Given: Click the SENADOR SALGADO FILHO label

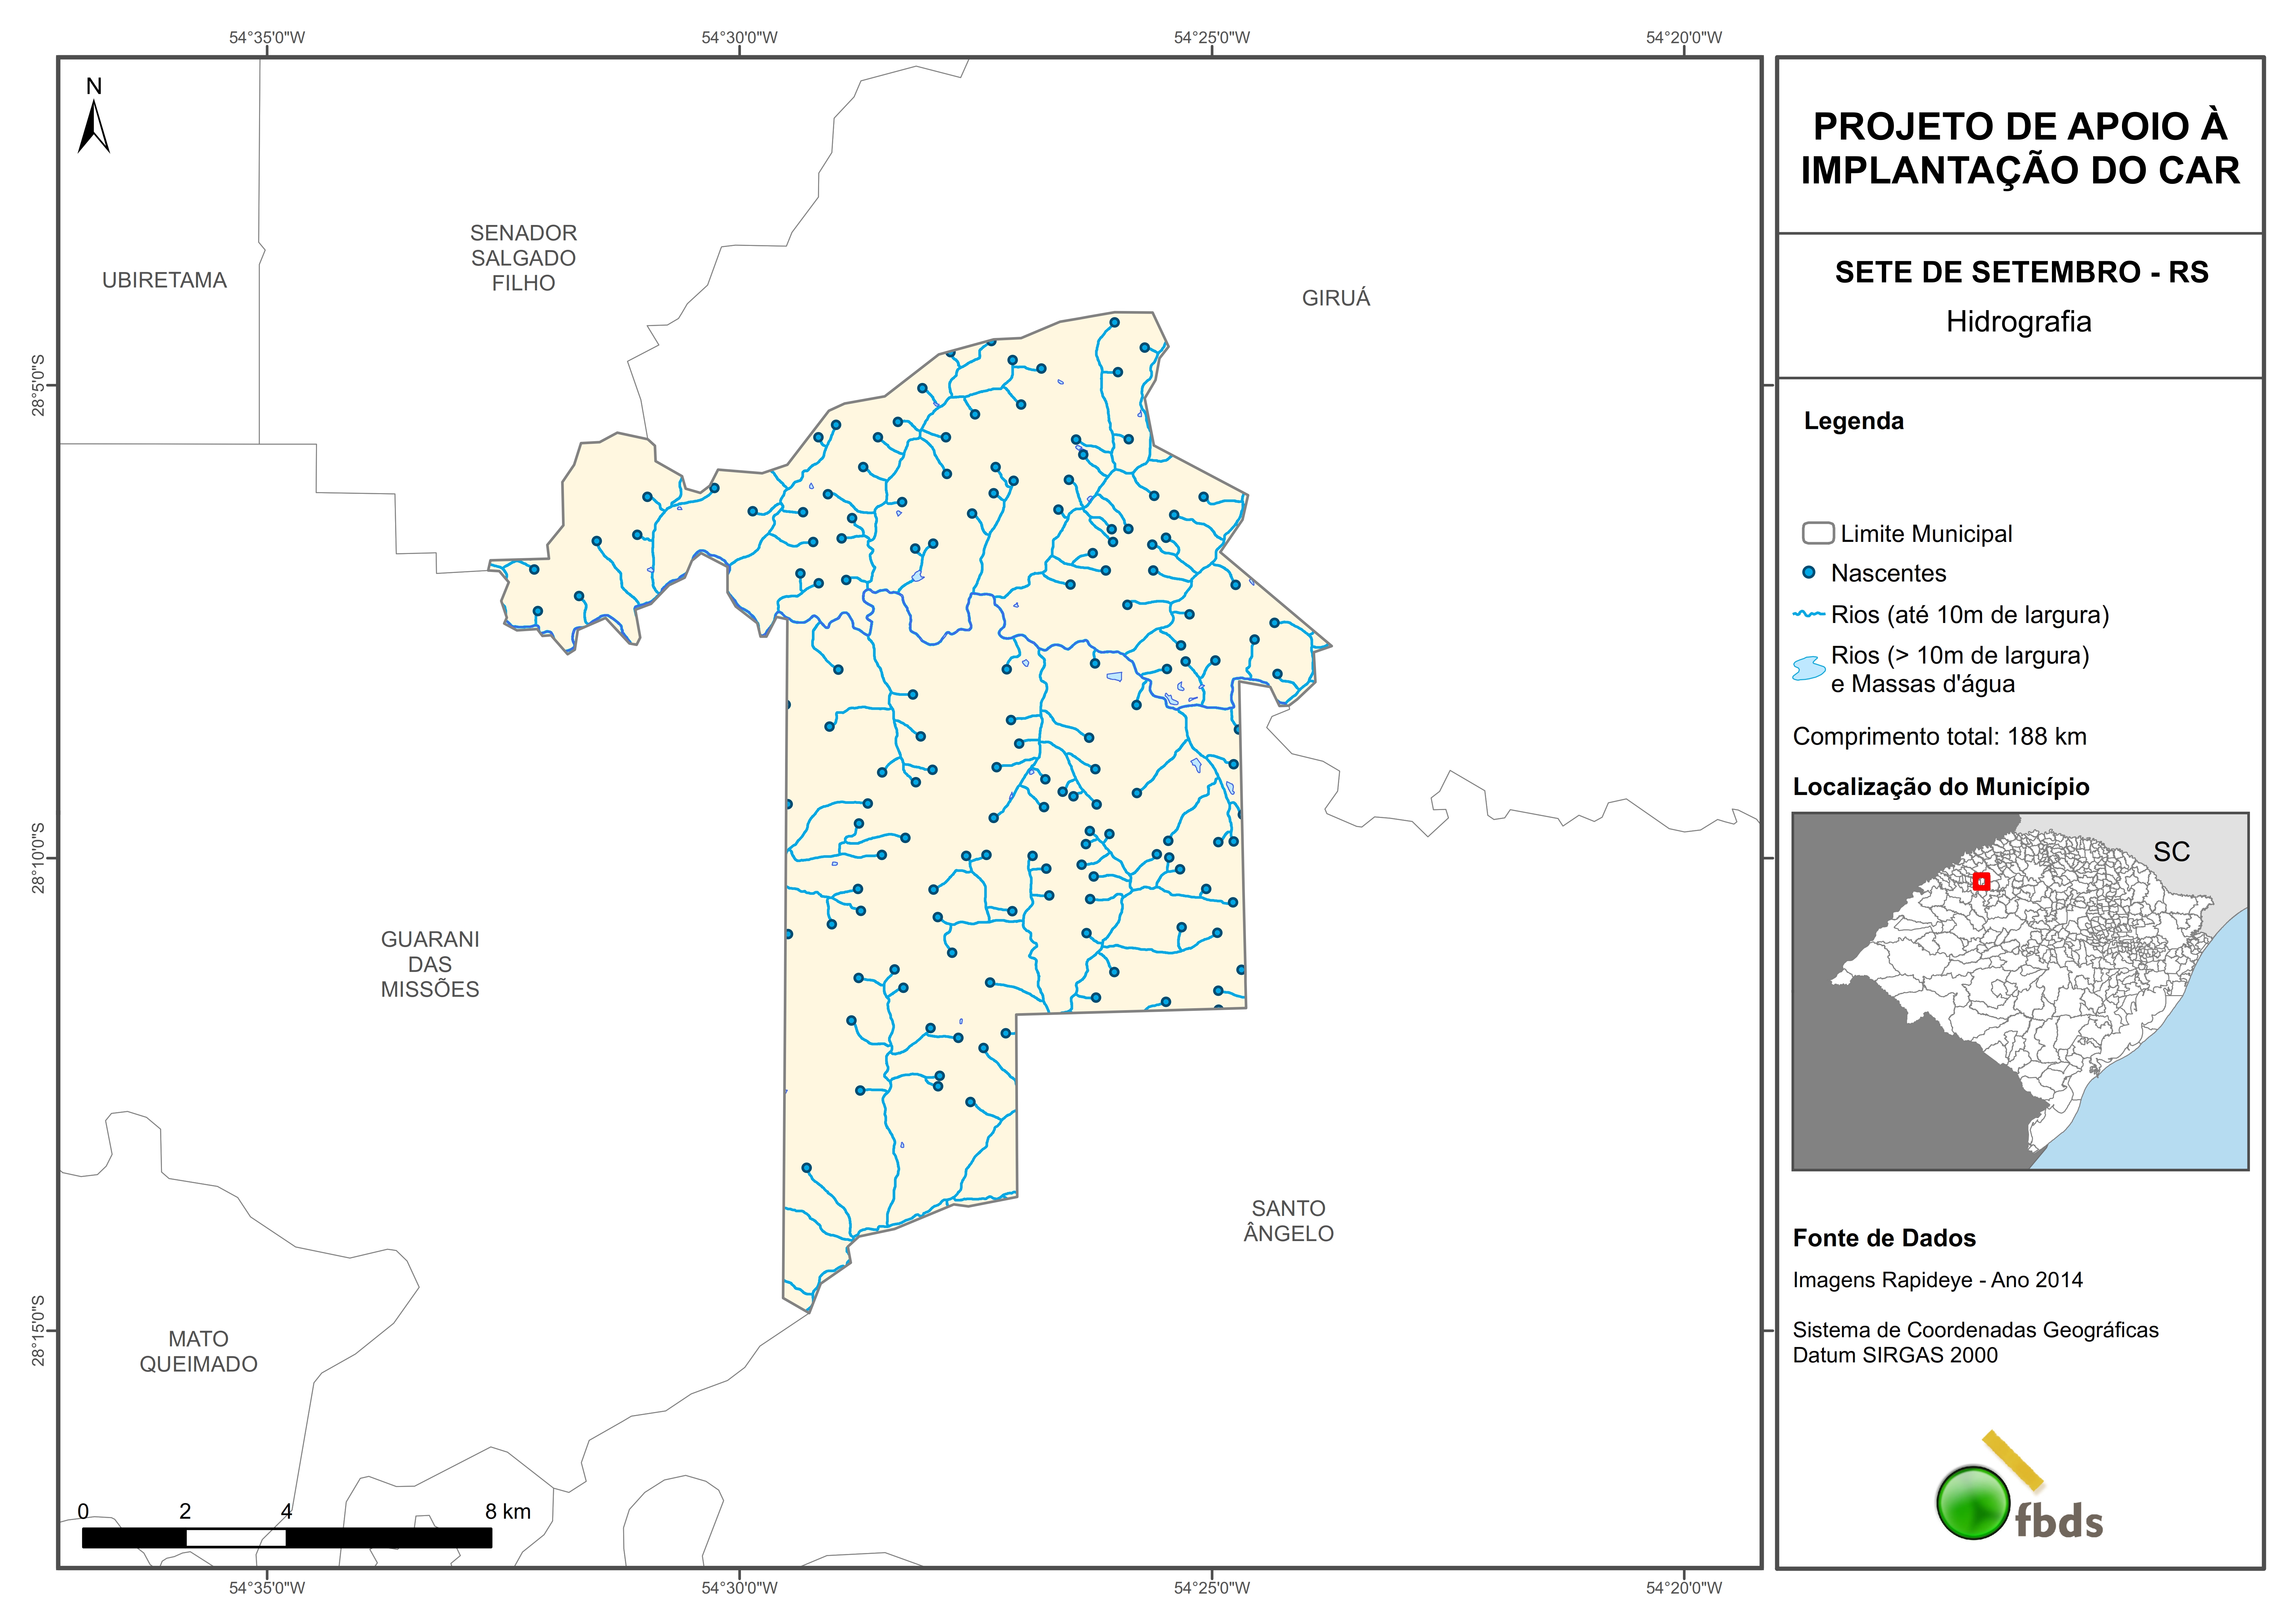Looking at the screenshot, I should click(x=523, y=258).
